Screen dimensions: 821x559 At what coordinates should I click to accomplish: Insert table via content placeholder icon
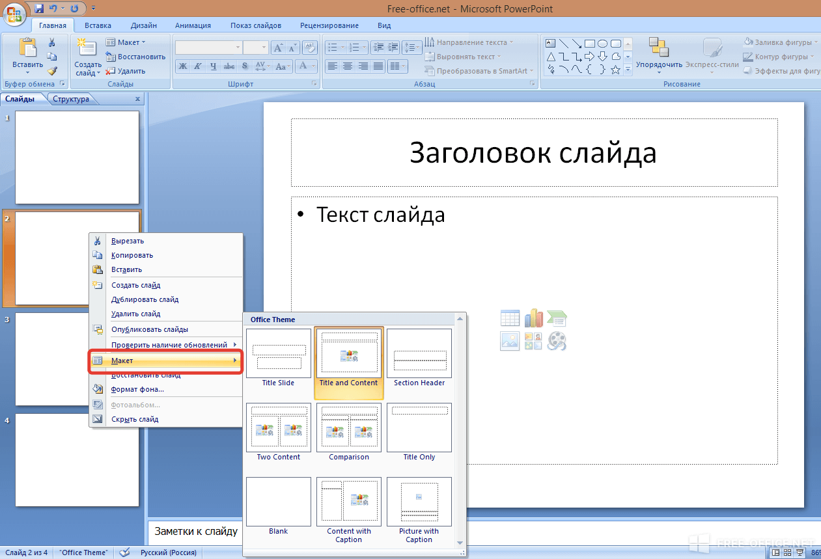[x=510, y=318]
